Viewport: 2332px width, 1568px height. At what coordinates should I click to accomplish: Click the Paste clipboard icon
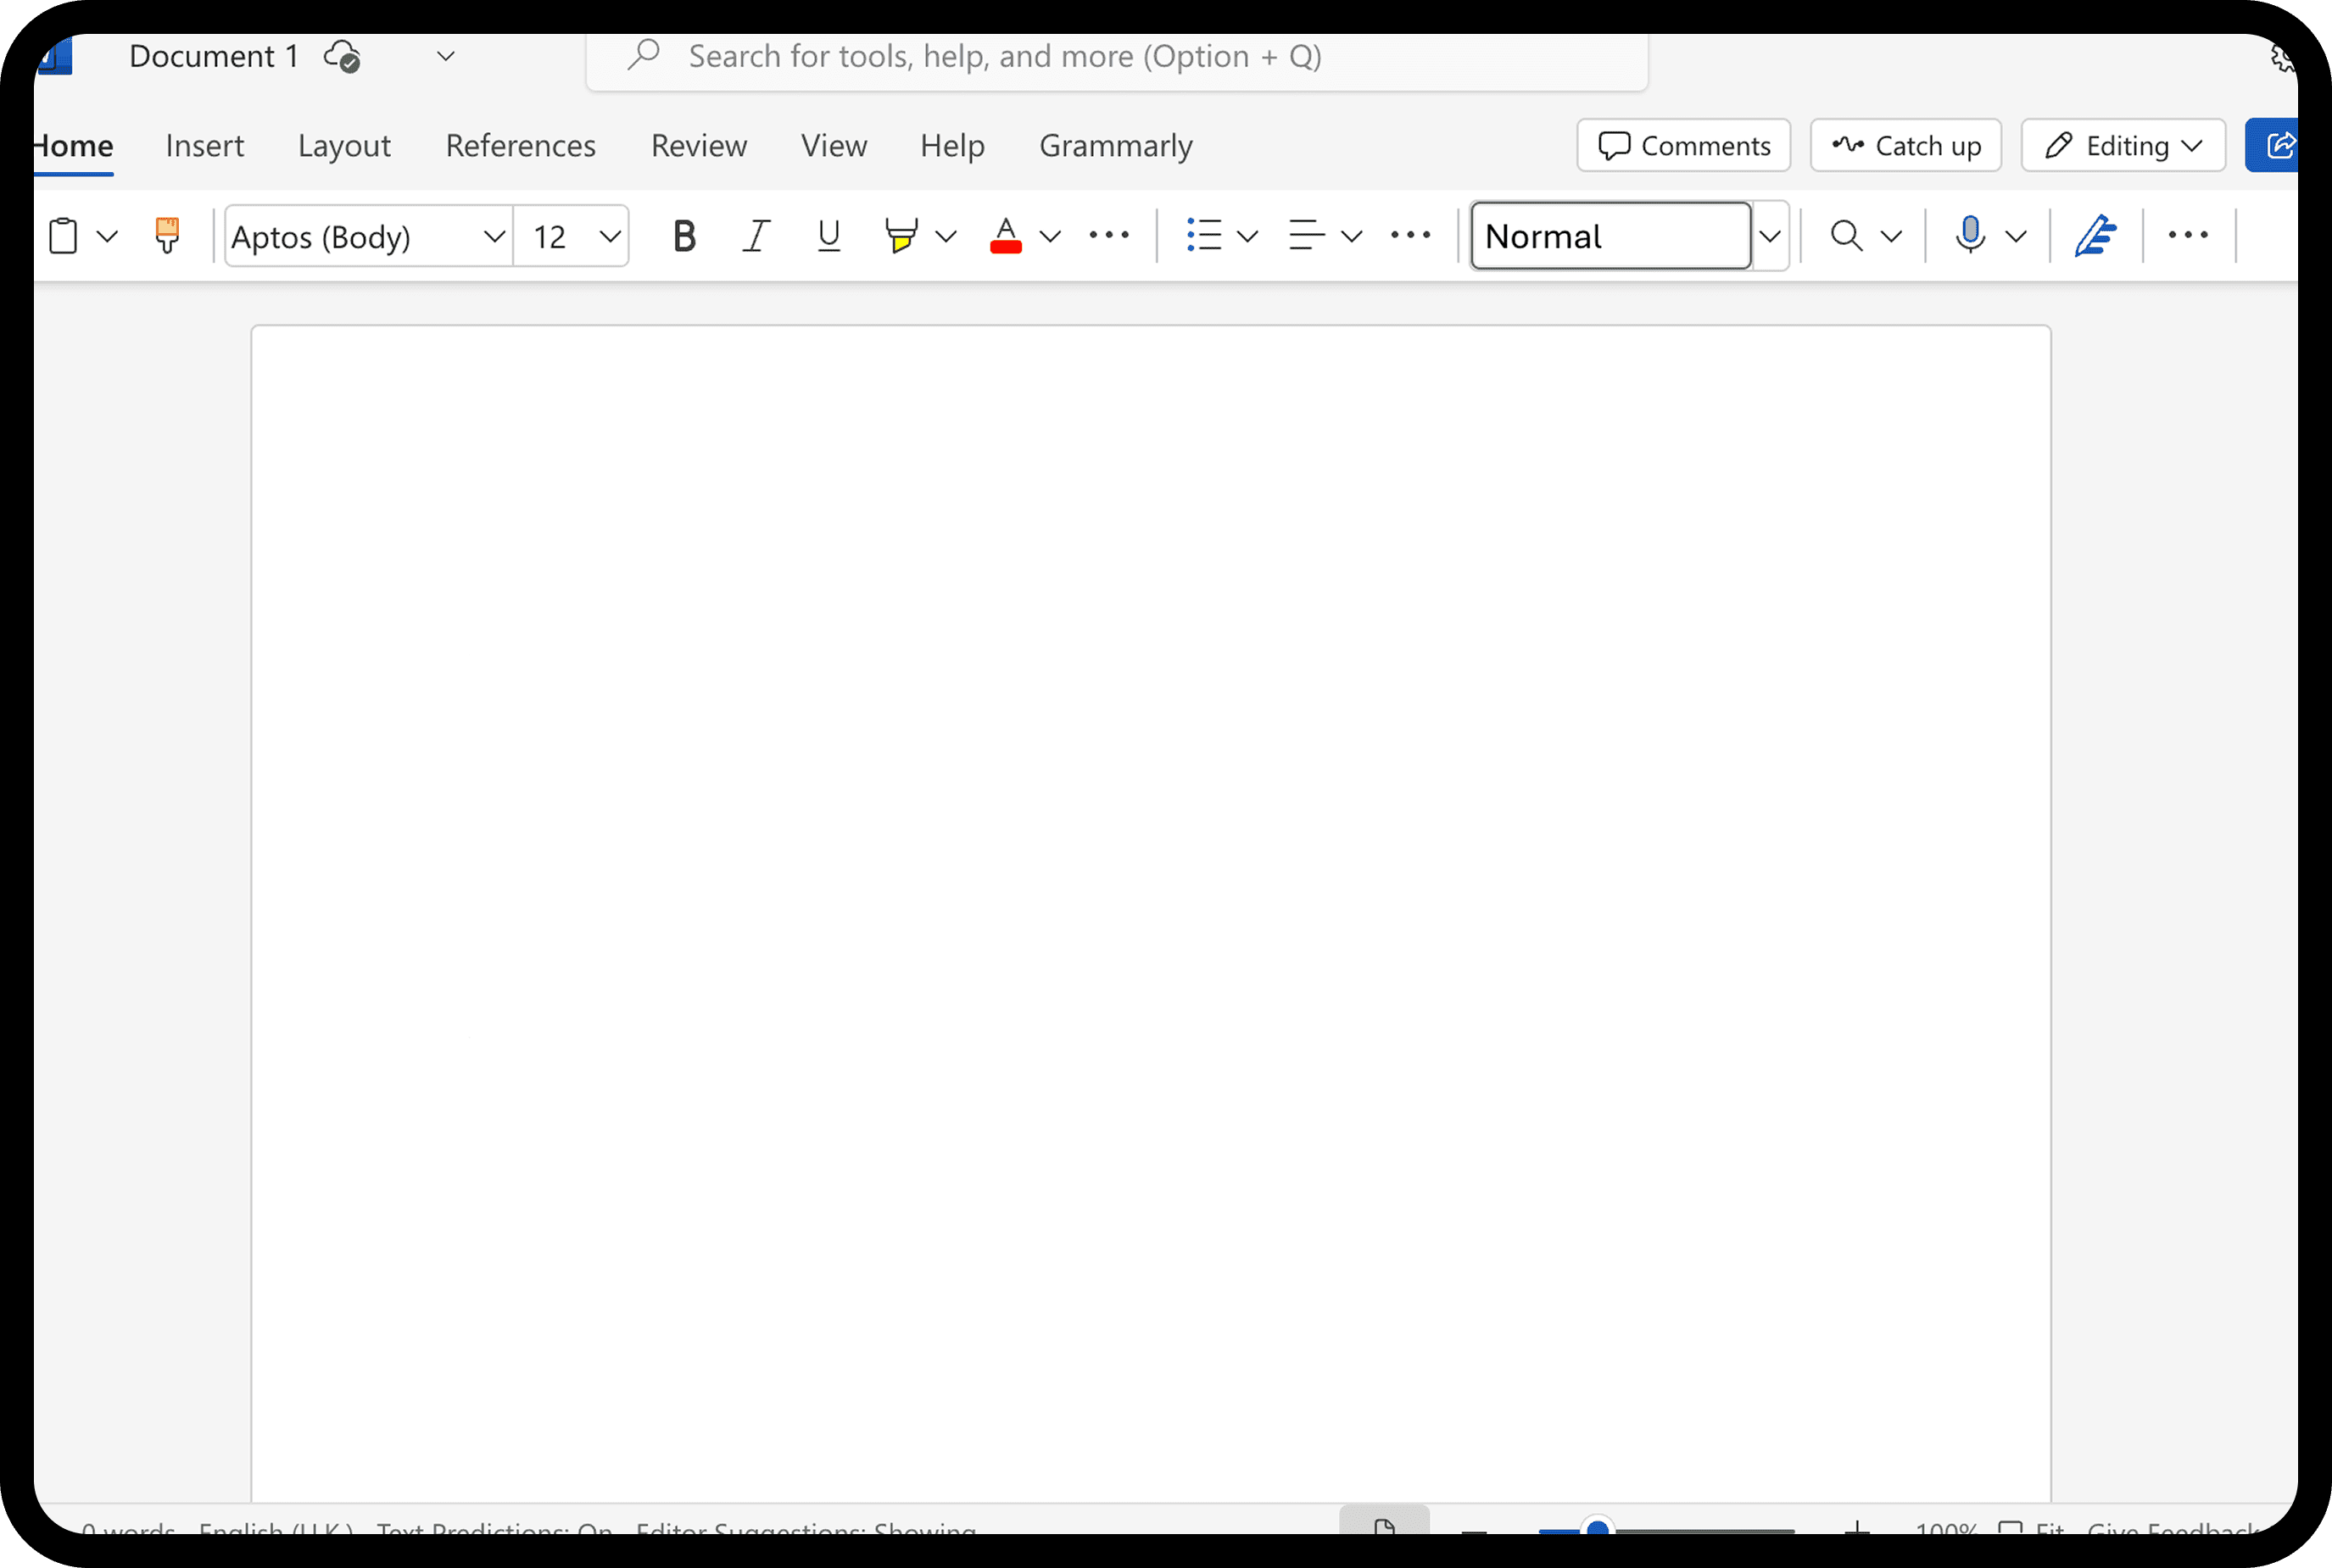pos(63,236)
